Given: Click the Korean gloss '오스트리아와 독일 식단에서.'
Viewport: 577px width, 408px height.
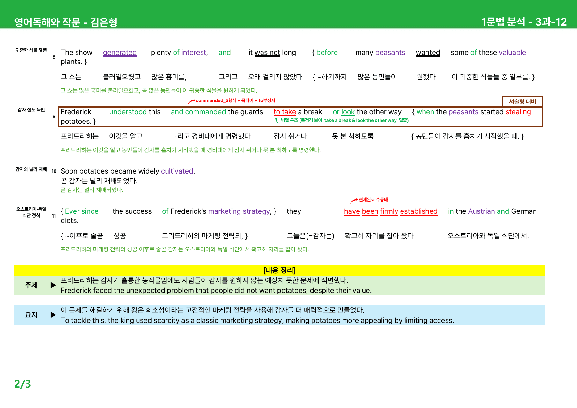Looking at the screenshot, I should click(x=488, y=235).
